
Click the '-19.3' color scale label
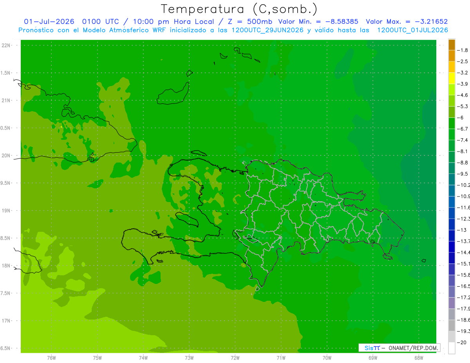[464, 331]
